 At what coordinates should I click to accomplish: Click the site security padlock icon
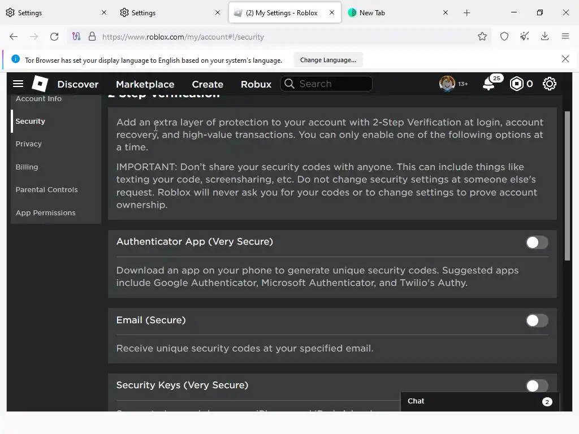[x=92, y=37]
